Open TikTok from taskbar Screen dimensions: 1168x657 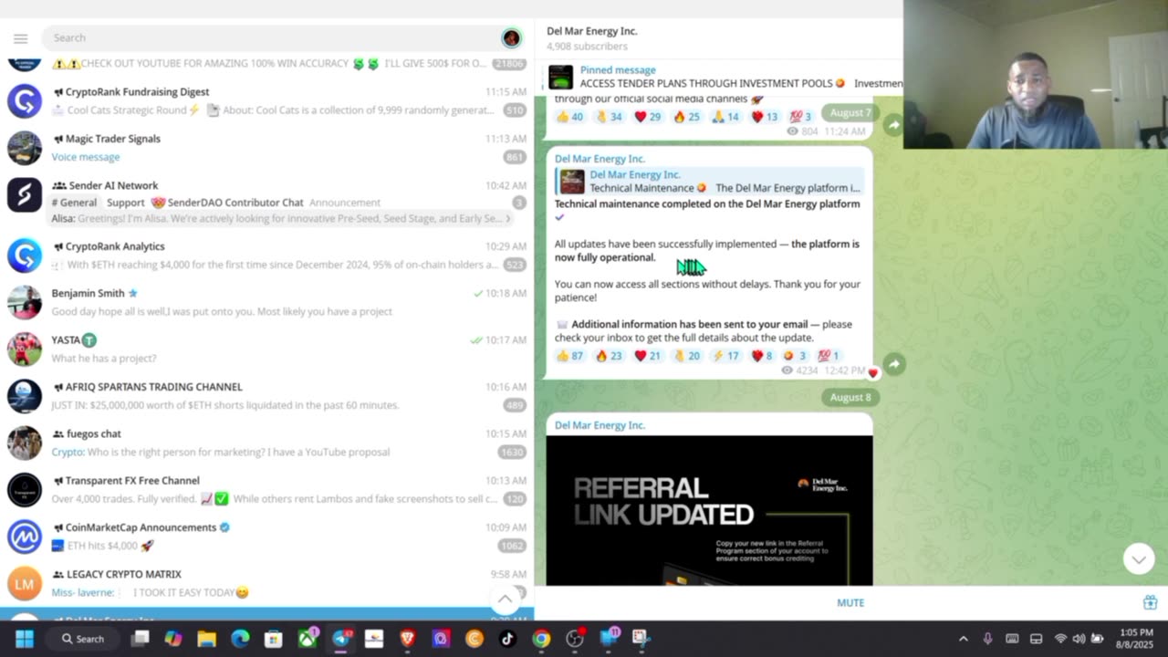coord(507,639)
